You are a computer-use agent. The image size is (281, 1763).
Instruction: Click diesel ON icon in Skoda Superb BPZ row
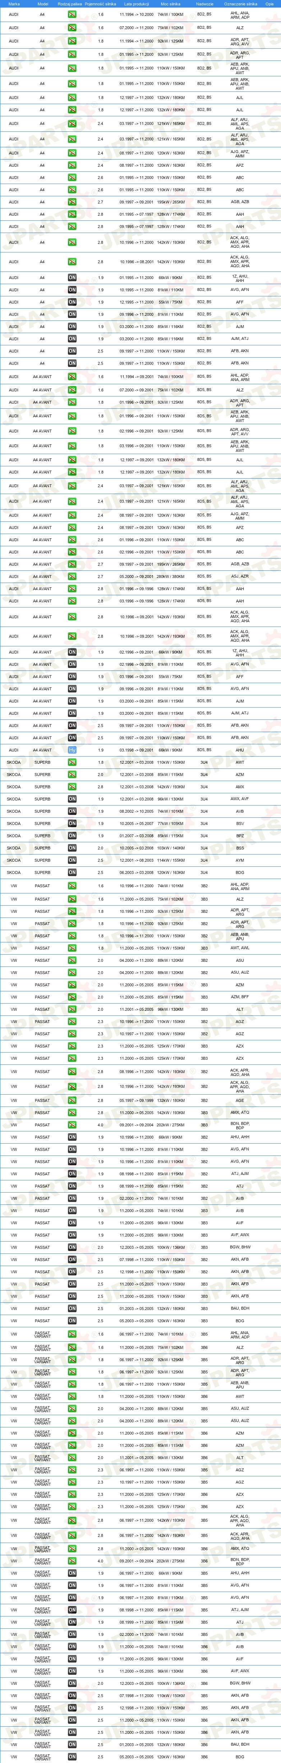pyautogui.click(x=72, y=836)
